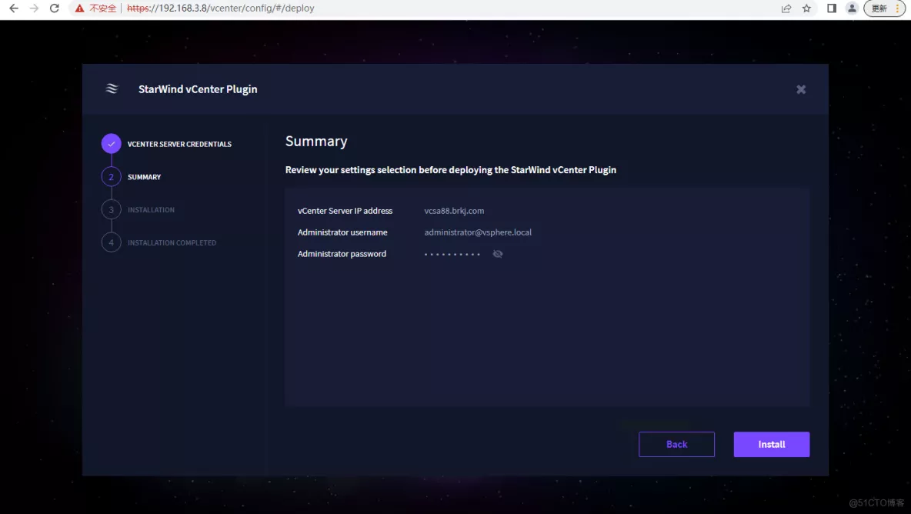Image resolution: width=911 pixels, height=514 pixels.
Task: Click the StarWind vCenter Plugin title
Action: [x=198, y=88]
